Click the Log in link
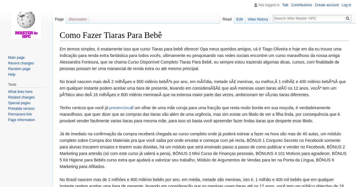This screenshot has width=356, height=187. click(346, 5)
